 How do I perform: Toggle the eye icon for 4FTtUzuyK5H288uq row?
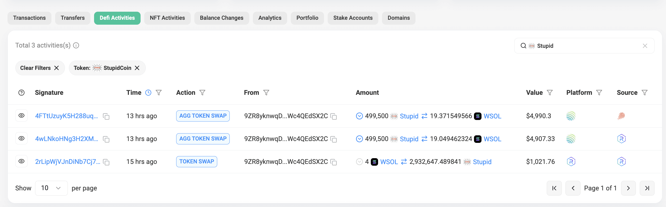click(22, 116)
